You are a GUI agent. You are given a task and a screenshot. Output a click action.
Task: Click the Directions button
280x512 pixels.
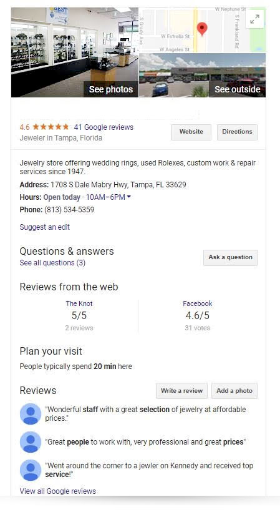[x=237, y=132]
